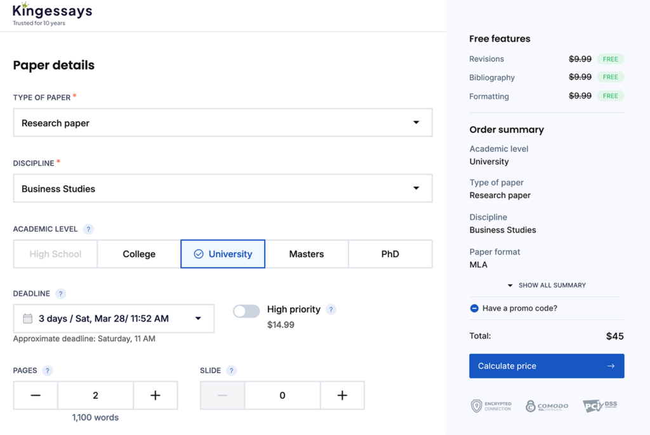Expand Show All Summary section
Screen dimensions: 650x435
(x=547, y=285)
